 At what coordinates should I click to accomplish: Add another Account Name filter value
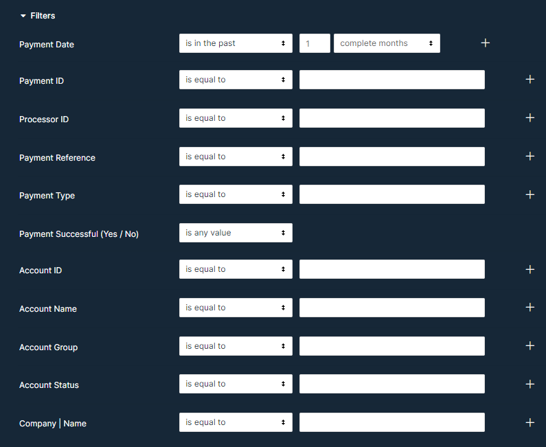530,308
